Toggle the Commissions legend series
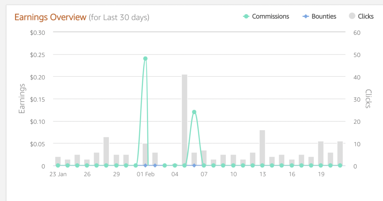 point(270,16)
